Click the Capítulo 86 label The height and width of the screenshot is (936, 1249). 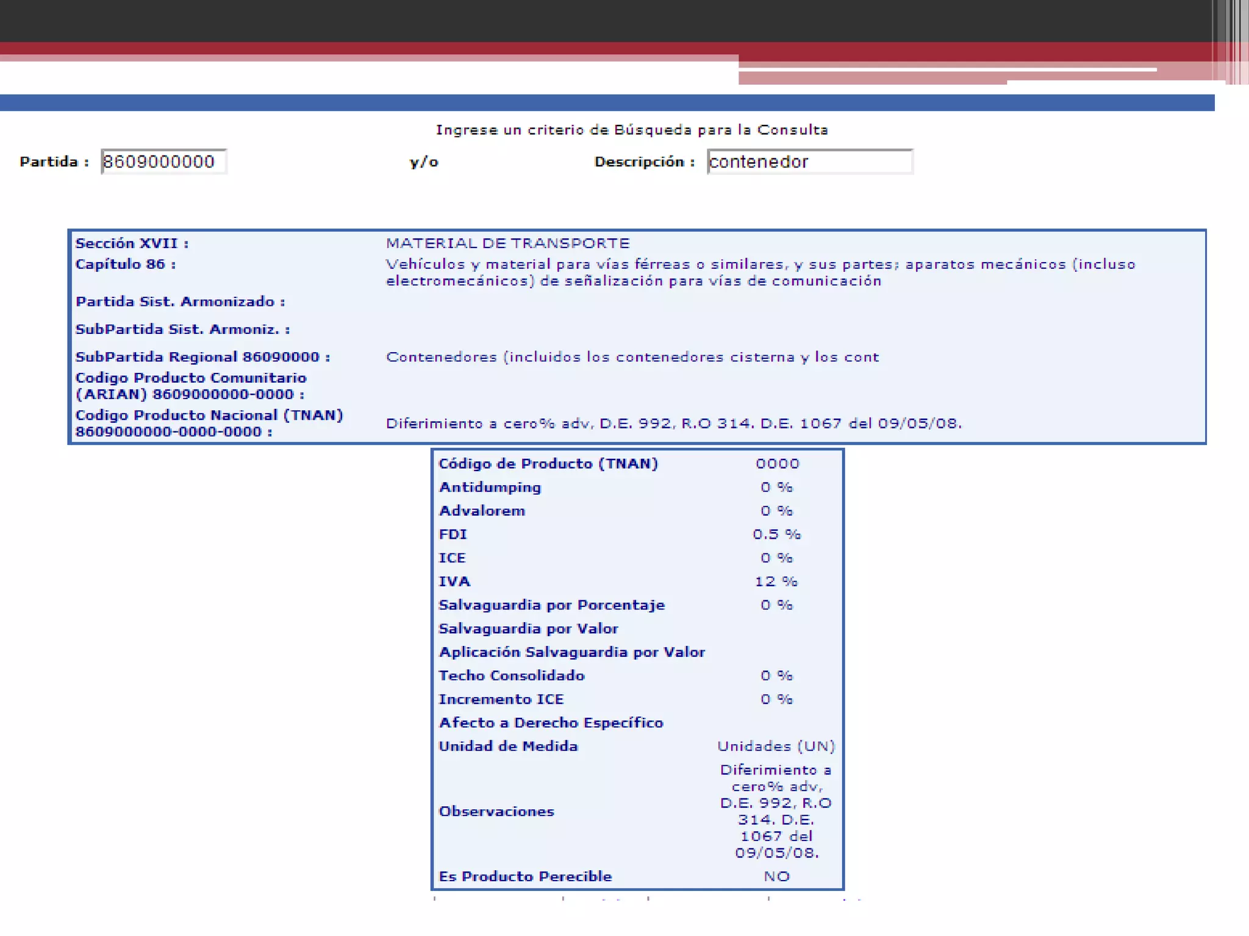click(x=125, y=264)
